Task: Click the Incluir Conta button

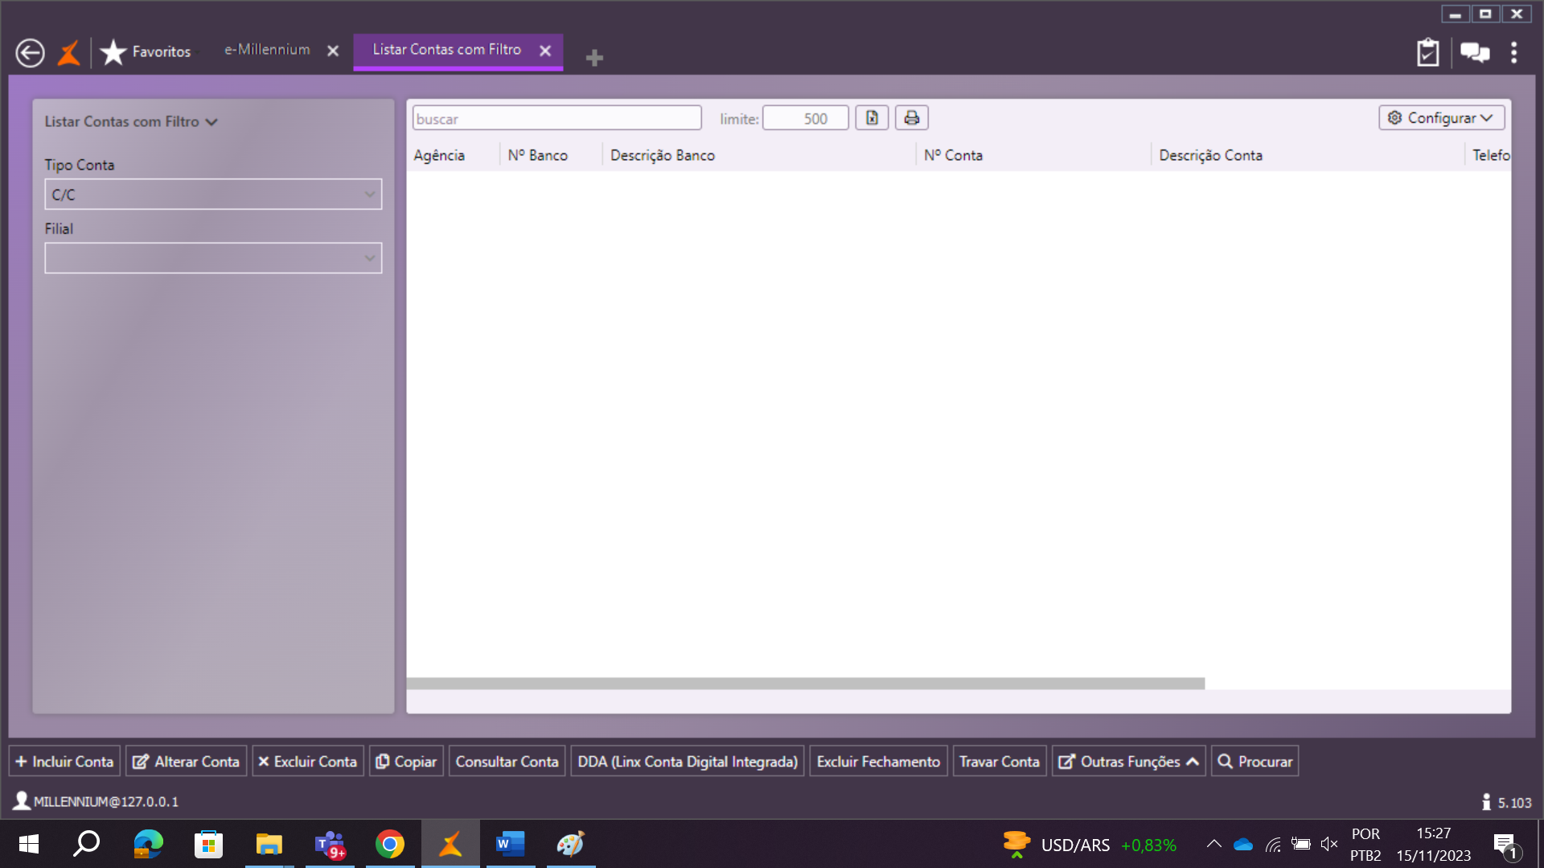Action: click(64, 761)
